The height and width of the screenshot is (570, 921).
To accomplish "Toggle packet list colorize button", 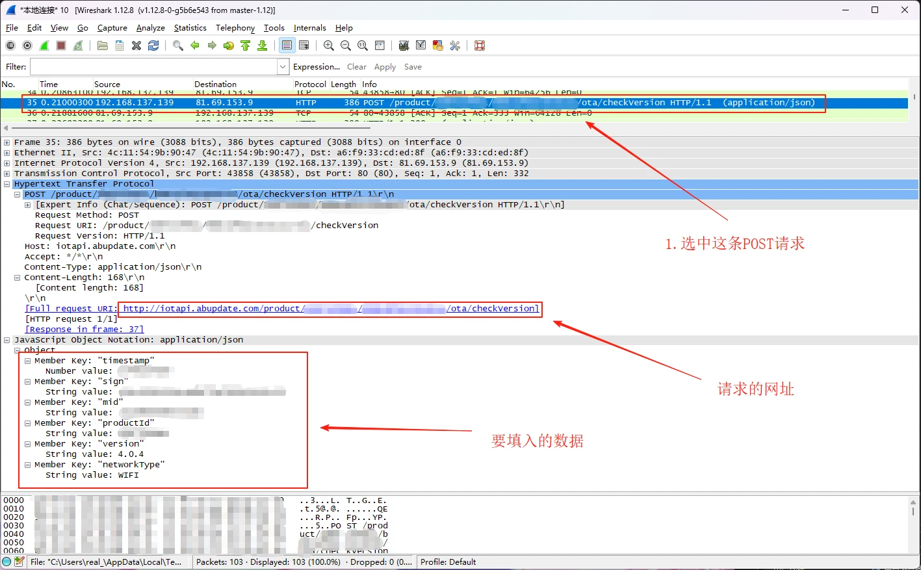I will tap(287, 45).
